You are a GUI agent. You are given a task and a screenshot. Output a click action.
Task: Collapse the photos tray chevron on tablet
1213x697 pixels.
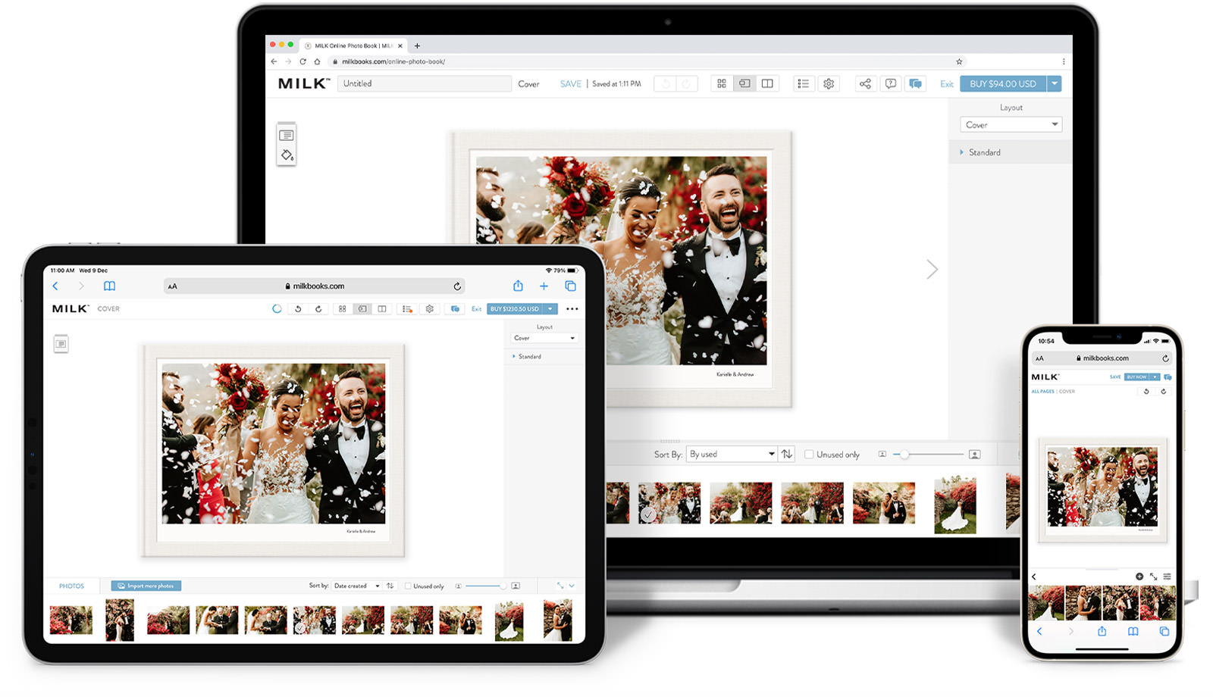[572, 586]
